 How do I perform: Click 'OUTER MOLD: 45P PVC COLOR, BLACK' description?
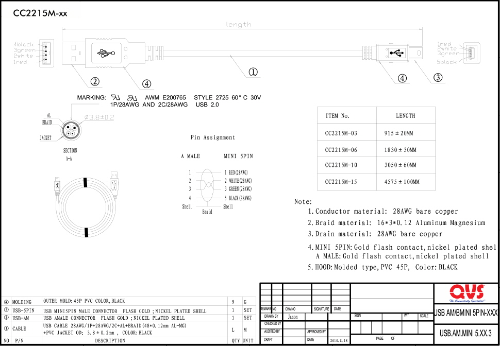tap(84, 301)
